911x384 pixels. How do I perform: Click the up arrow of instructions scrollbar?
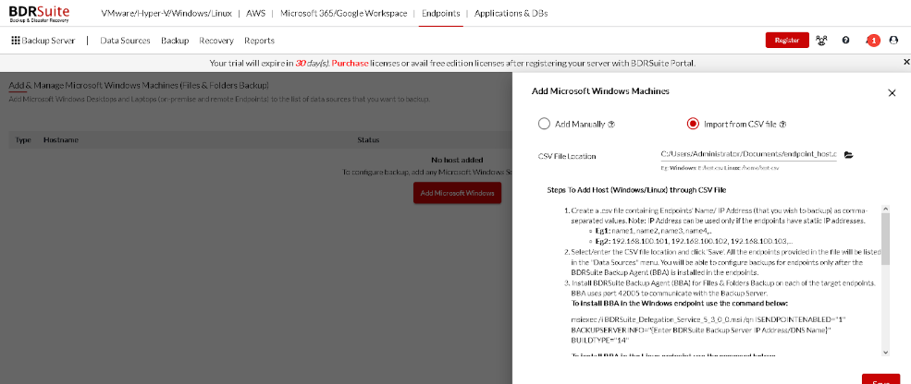pos(885,210)
